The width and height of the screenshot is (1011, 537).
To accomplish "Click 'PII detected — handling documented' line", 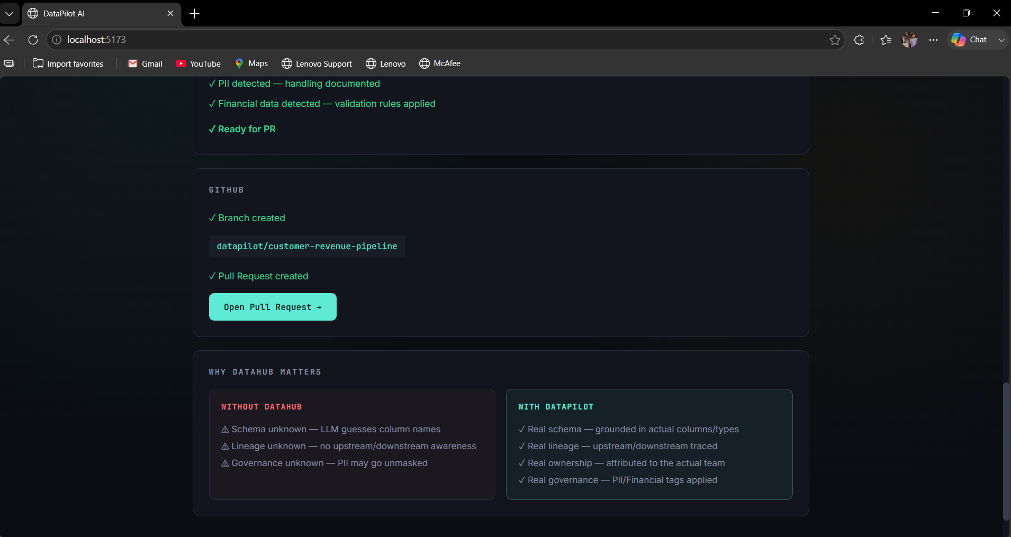I will point(294,84).
